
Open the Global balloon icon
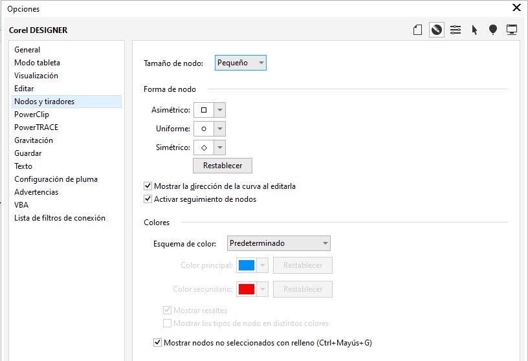(493, 30)
